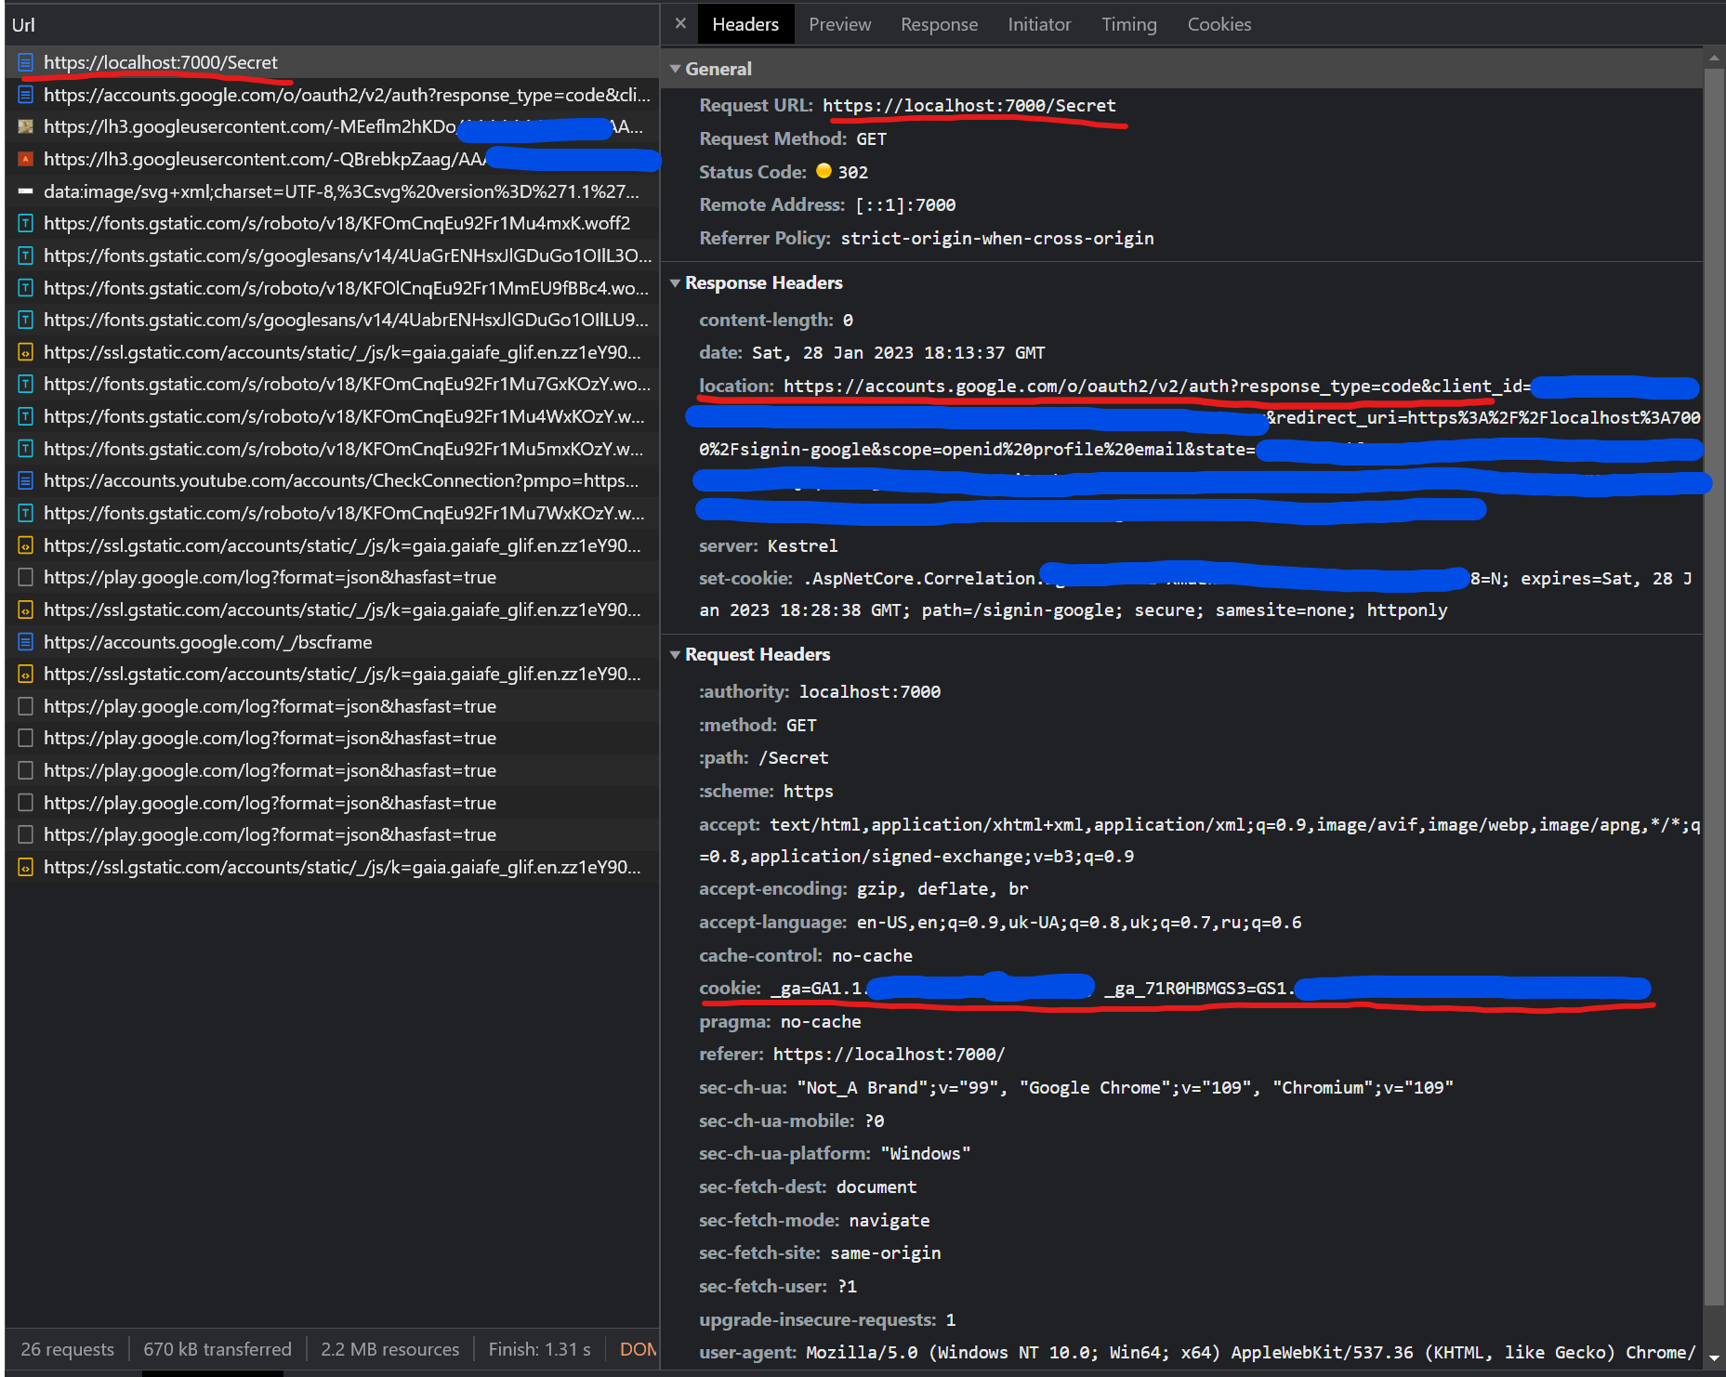This screenshot has height=1377, width=1726.
Task: Select the accounts.google.com oauth2 auth request
Action: tap(332, 95)
